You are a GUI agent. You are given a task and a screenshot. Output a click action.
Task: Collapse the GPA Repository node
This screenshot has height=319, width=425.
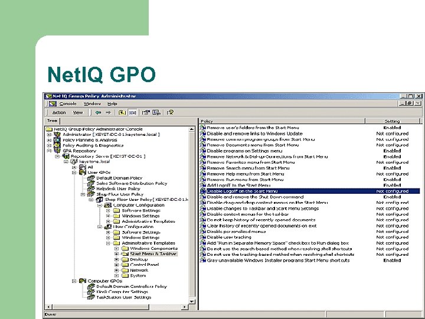[x=49, y=151]
